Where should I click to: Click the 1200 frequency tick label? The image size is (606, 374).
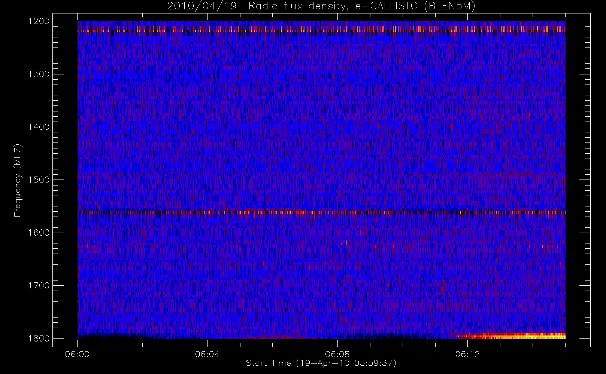39,21
